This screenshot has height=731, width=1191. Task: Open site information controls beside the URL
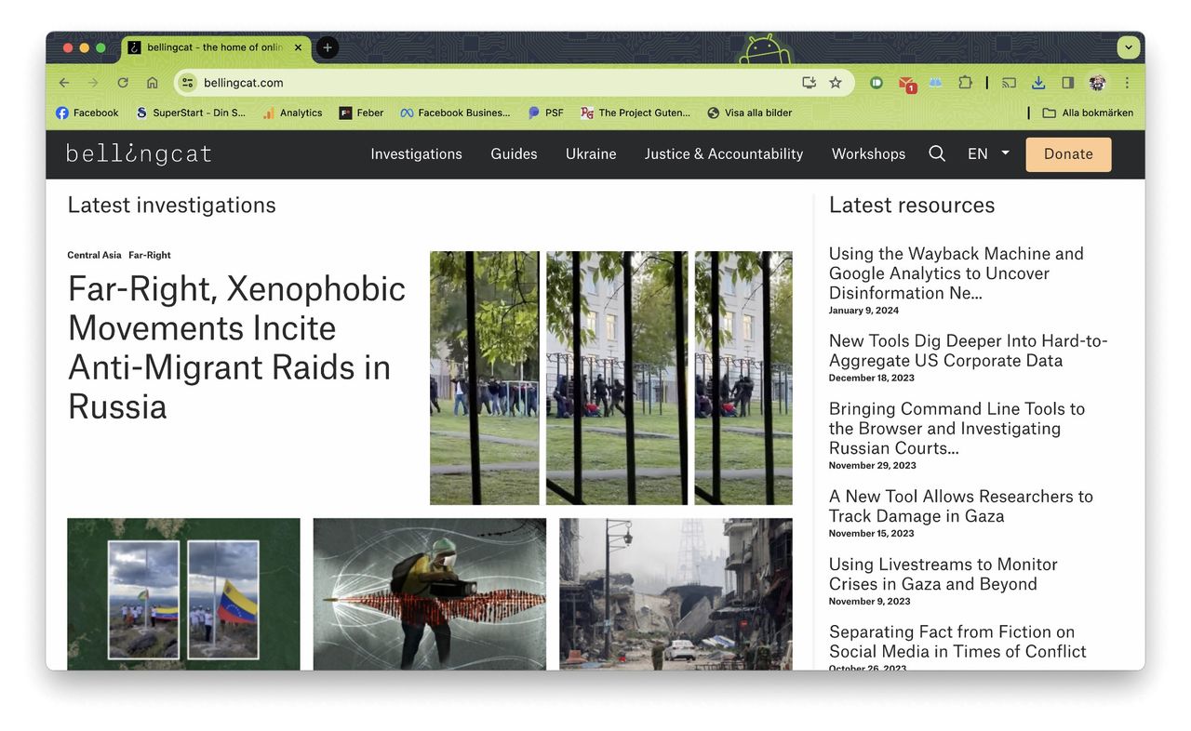pos(188,83)
